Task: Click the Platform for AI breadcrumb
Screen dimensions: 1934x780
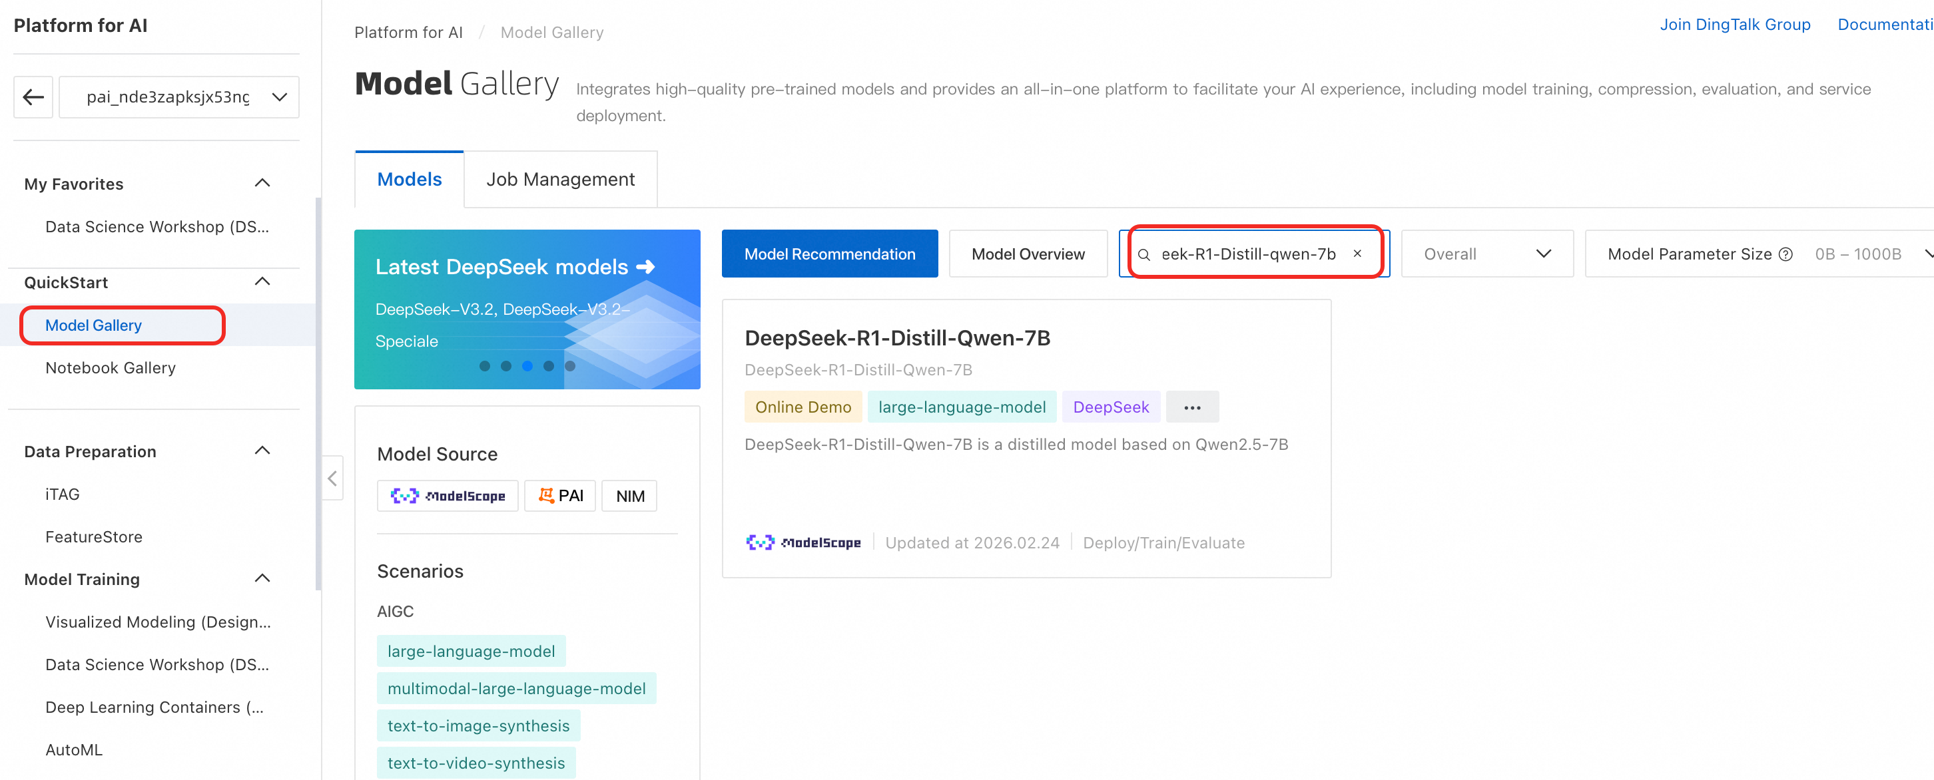Action: 408,32
